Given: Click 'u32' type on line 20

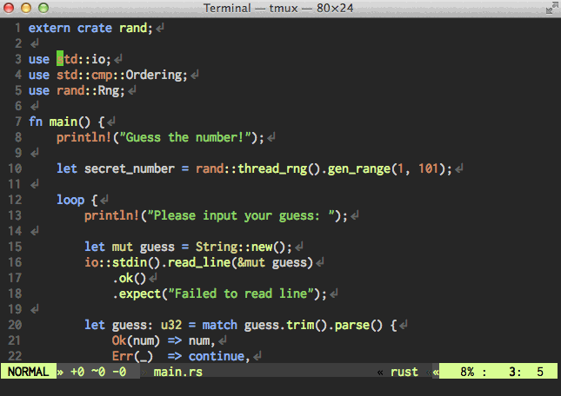Looking at the screenshot, I should 171,325.
